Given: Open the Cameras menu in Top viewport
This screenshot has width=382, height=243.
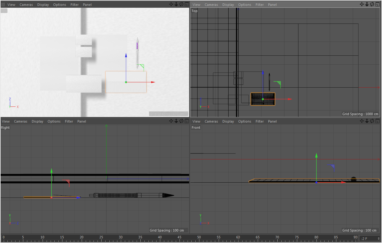Looking at the screenshot, I should 211,5.
